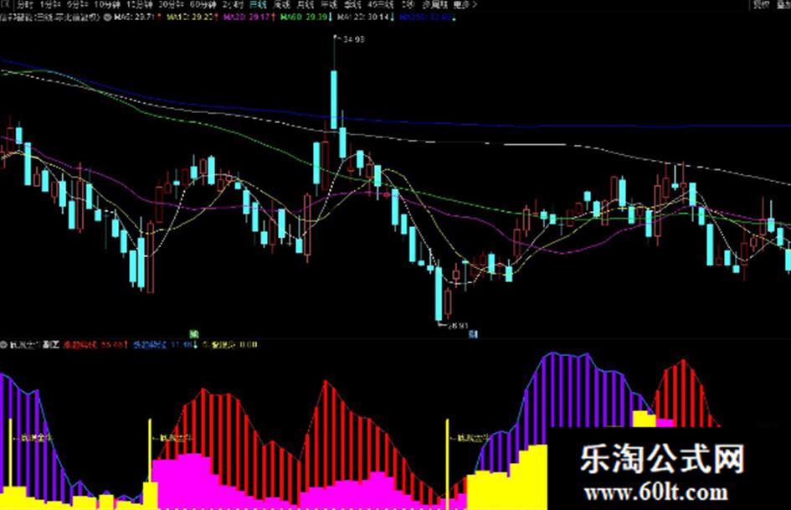
Task: Click the 叠加 overlay button
Action: pos(784,4)
